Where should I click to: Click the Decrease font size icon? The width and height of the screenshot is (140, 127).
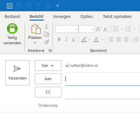tap(106, 29)
